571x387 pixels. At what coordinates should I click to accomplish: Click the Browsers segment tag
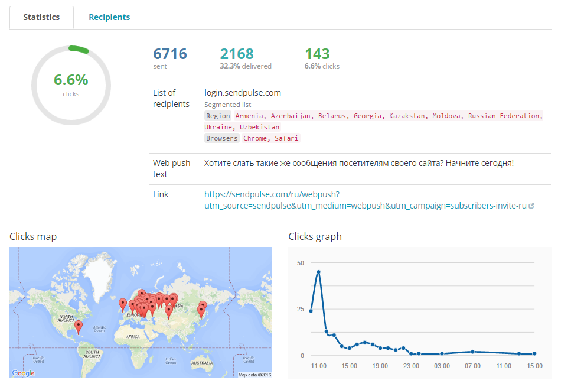point(222,138)
